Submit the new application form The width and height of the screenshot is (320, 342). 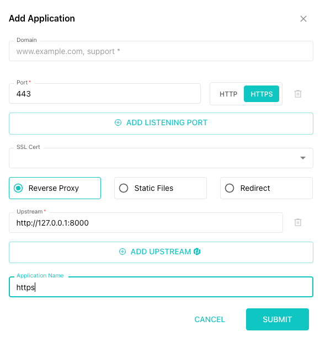[x=278, y=319]
